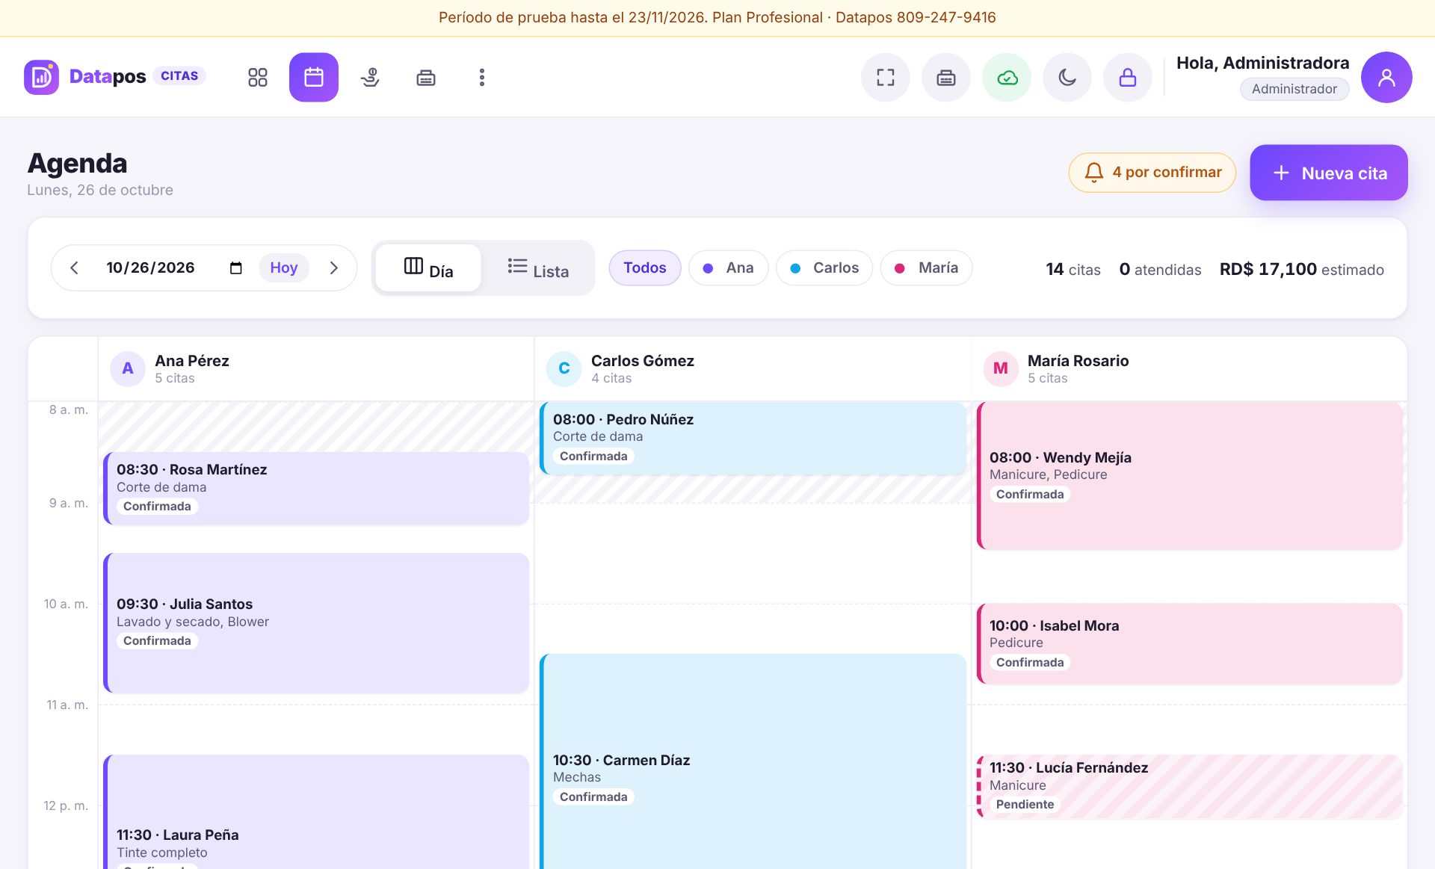Open Pedro Núñez 08:00 appointment
This screenshot has width=1435, height=869.
(753, 438)
